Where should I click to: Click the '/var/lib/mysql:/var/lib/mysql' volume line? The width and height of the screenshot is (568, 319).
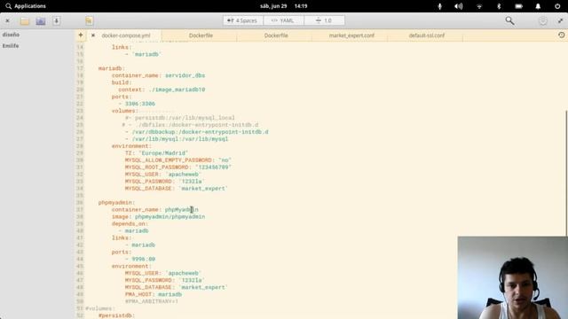point(177,139)
